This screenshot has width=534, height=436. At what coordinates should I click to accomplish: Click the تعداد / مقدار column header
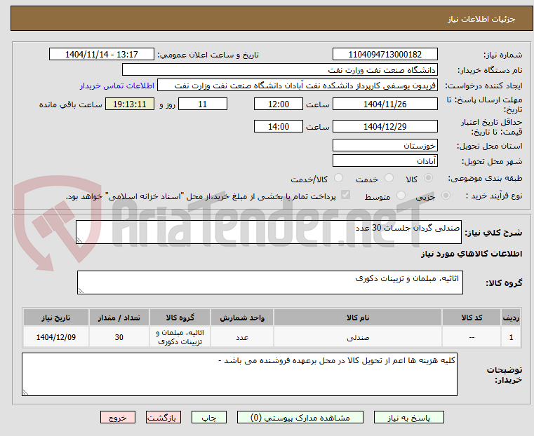(x=119, y=318)
